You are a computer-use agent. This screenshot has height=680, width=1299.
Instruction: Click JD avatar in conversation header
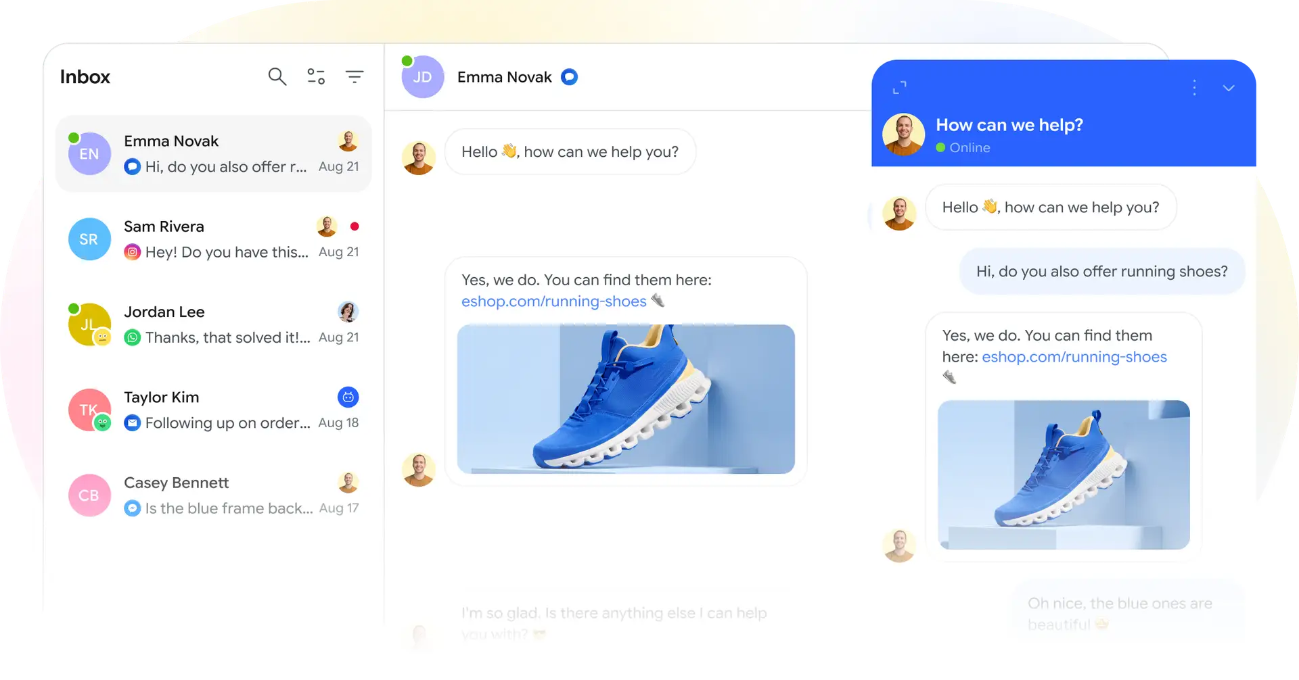pyautogui.click(x=422, y=77)
